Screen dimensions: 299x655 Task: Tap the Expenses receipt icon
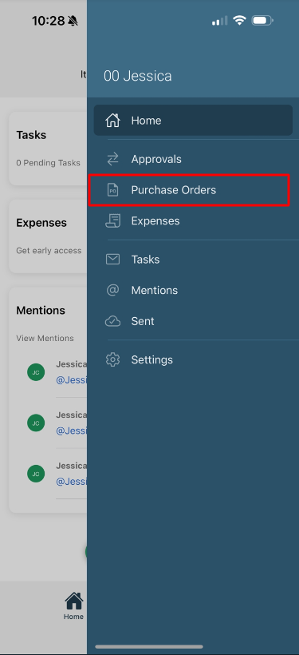tap(112, 221)
